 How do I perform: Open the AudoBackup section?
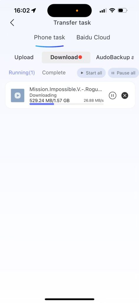[x=115, y=57]
